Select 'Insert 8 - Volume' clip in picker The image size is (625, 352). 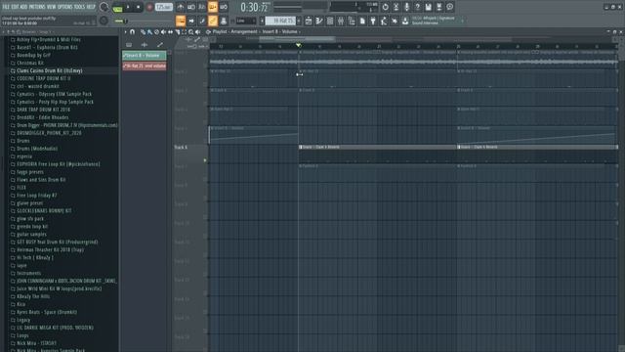pyautogui.click(x=145, y=56)
